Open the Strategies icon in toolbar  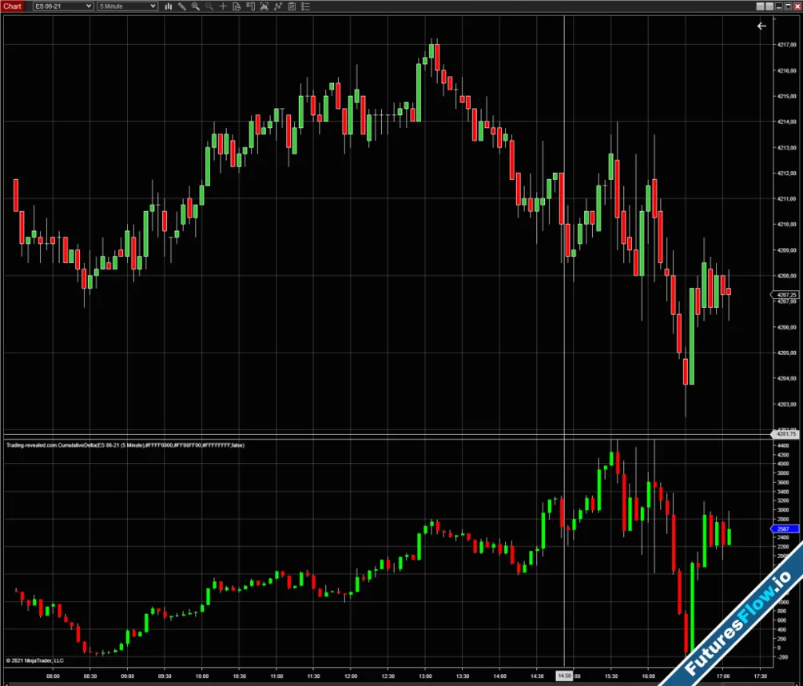coord(292,6)
